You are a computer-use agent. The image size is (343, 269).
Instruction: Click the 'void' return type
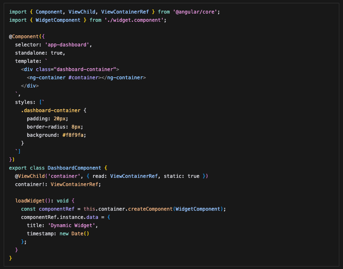point(63,201)
